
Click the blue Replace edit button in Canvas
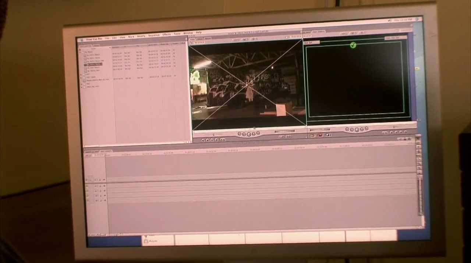point(327,135)
